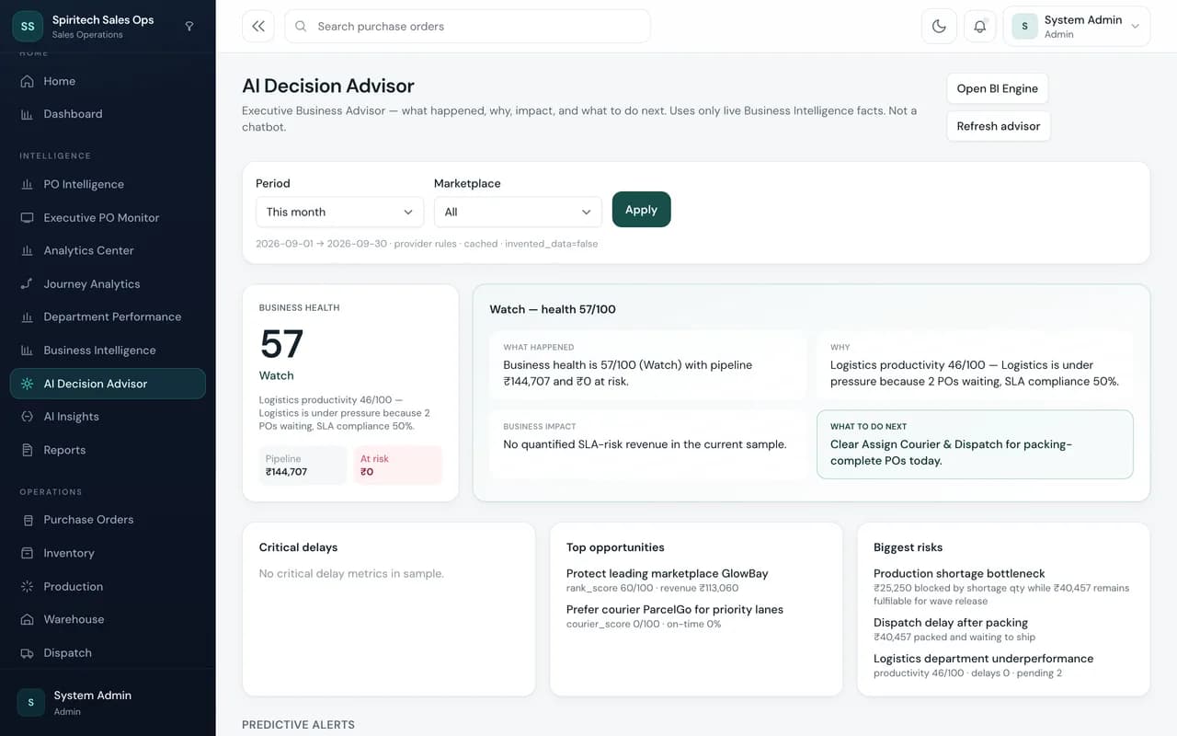1177x736 pixels.
Task: Click the Pipeline ₹144,707 tile
Action: [303, 466]
